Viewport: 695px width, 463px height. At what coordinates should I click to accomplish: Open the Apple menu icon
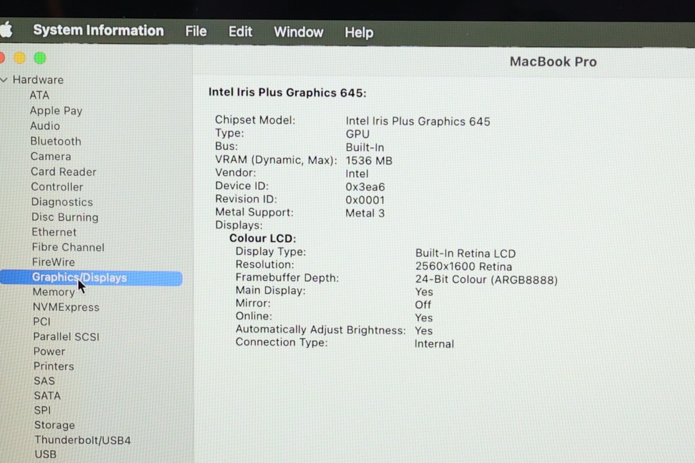(x=6, y=30)
